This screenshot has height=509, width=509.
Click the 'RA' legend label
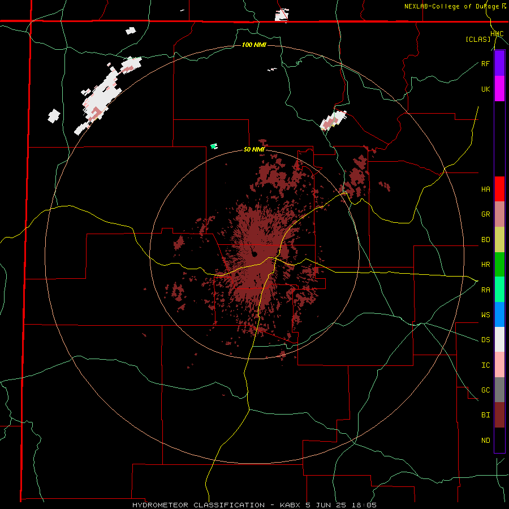(x=485, y=290)
